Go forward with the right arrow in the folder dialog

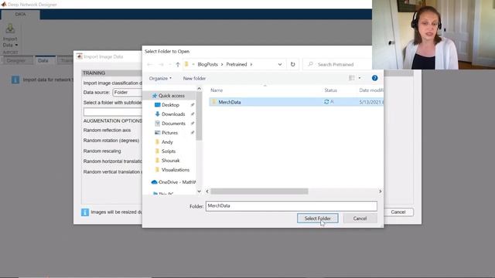pyautogui.click(x=161, y=65)
